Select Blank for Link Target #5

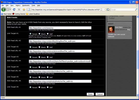[x=39, y=77]
